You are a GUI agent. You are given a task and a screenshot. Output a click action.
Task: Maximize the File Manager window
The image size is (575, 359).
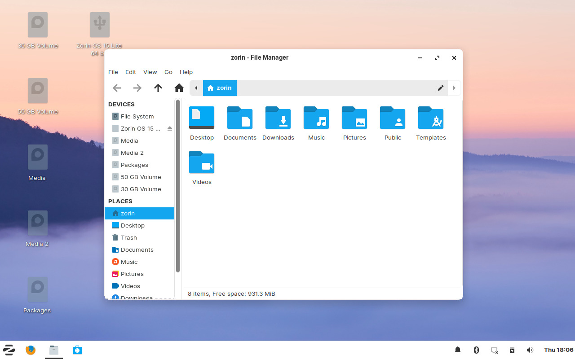point(437,58)
